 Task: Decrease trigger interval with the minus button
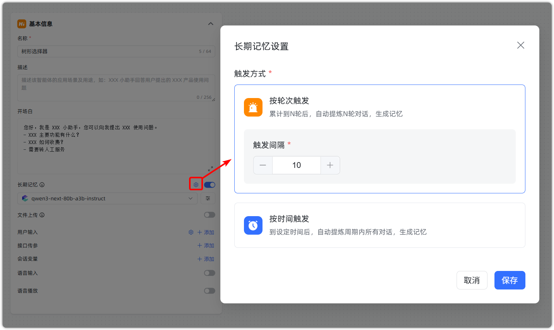click(263, 165)
